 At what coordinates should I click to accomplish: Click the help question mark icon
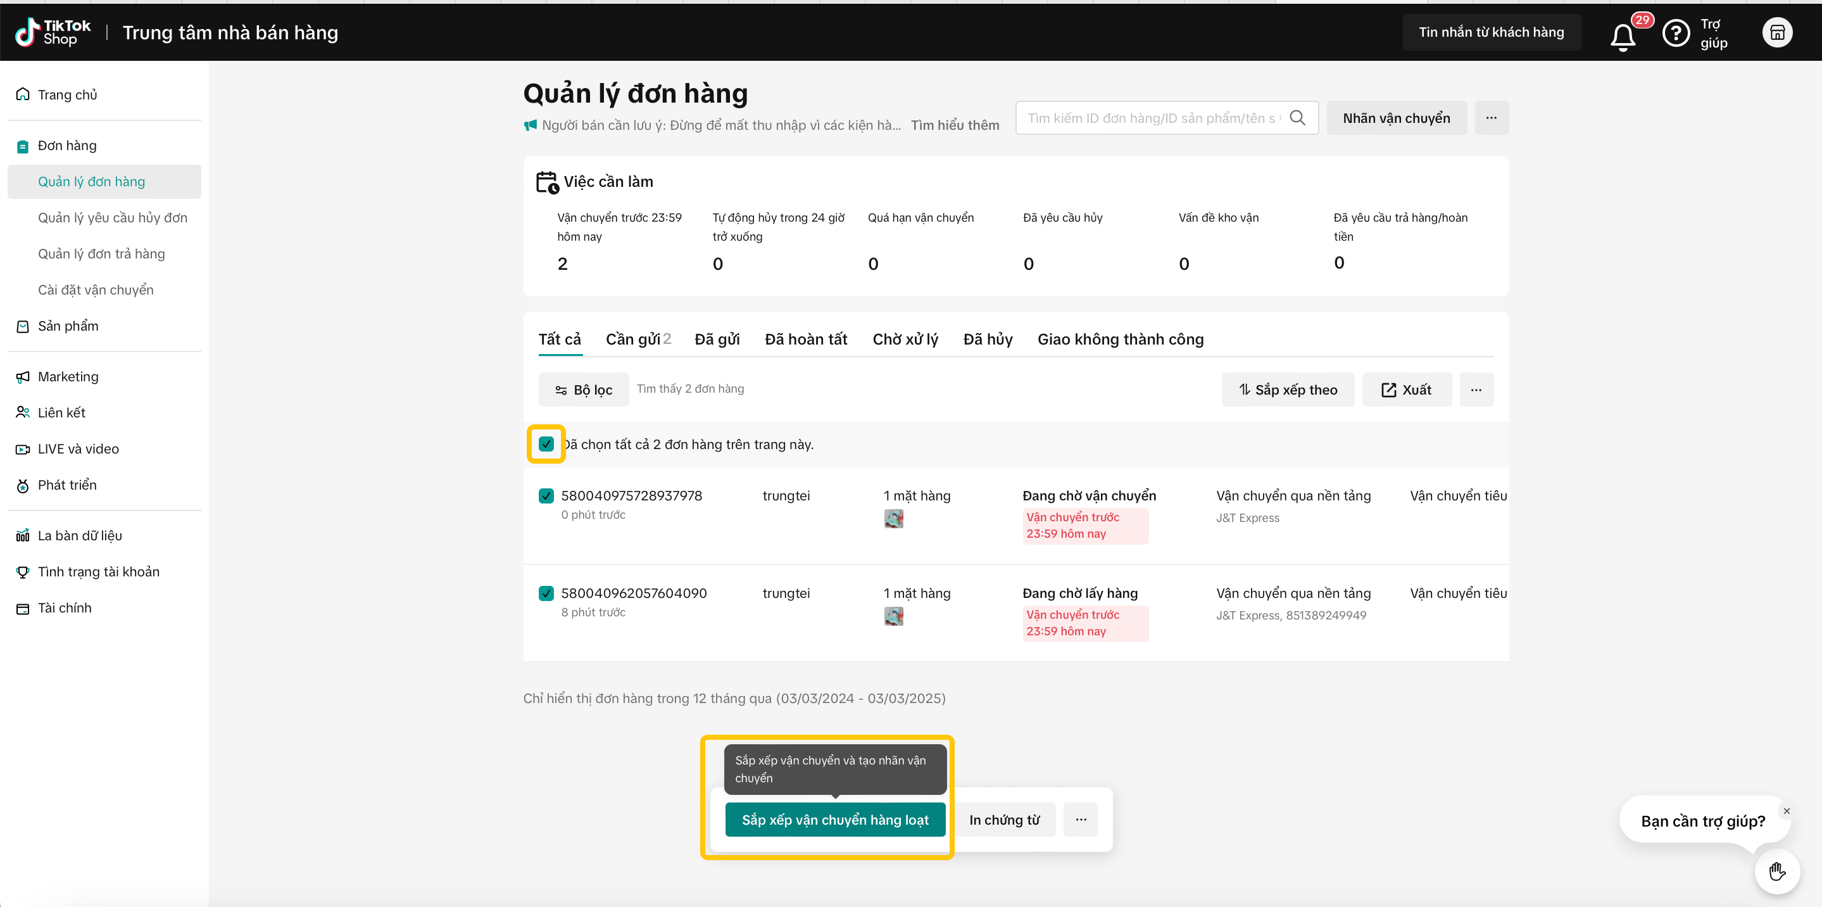(1675, 33)
